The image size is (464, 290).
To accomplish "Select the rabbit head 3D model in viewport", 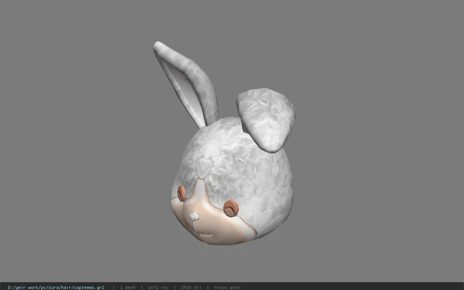I will (x=225, y=144).
